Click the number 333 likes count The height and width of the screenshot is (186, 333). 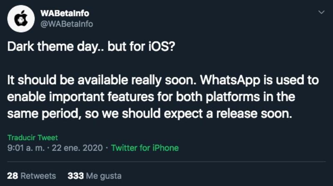pos(75,175)
